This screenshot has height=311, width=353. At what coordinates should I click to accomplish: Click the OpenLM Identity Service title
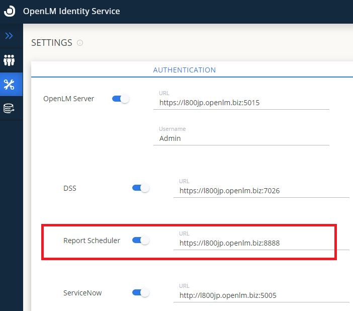click(x=71, y=11)
